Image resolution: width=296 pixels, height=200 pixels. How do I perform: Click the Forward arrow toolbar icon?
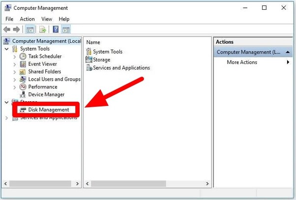[x=16, y=29]
